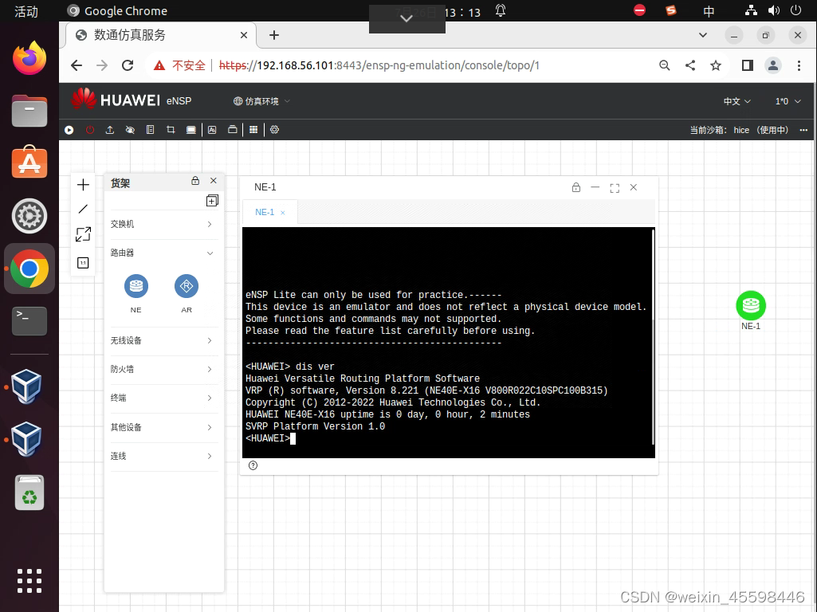Bookmark this page with star
The height and width of the screenshot is (612, 817).
(716, 65)
